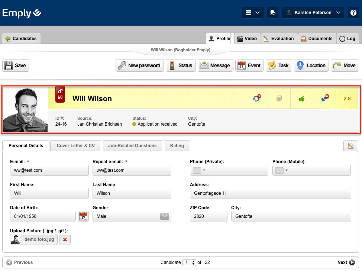Add a new Task
Viewport: 362px width, 271px height.
pos(279,65)
